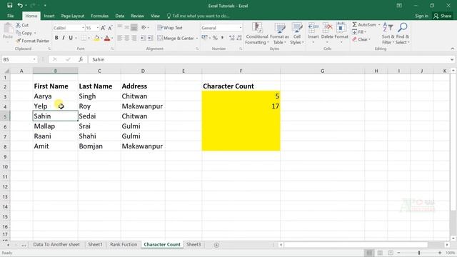This screenshot has width=457, height=257.
Task: Click the Fill button in Editing
Action: [358, 32]
